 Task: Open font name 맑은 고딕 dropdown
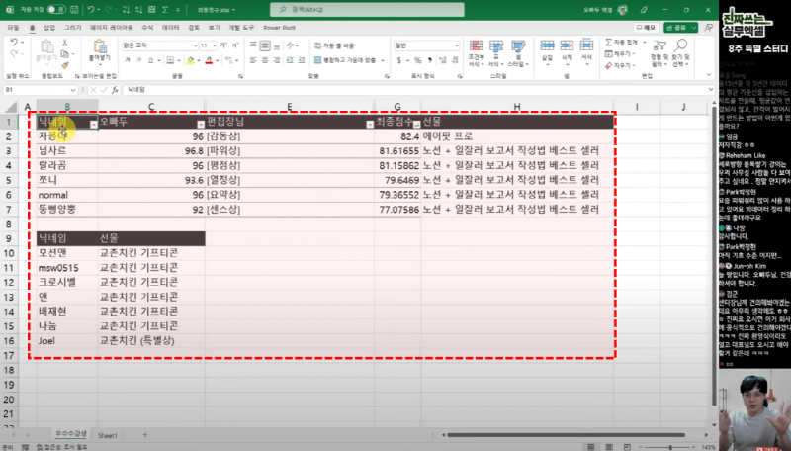point(195,45)
